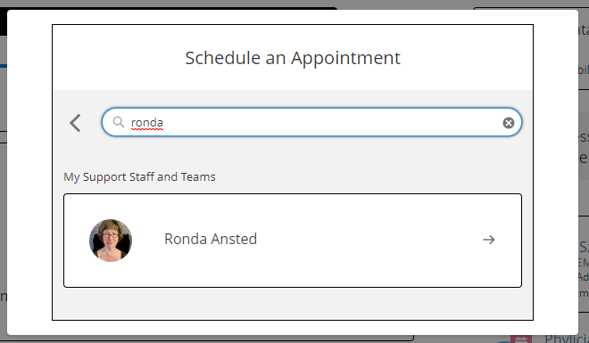The width and height of the screenshot is (589, 343).
Task: Dismiss dialog via dimmed background at left
Action: click(x=4, y=187)
